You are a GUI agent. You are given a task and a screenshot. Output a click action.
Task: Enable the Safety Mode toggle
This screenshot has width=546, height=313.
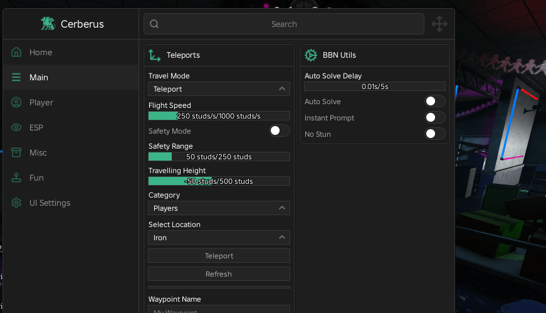point(280,130)
